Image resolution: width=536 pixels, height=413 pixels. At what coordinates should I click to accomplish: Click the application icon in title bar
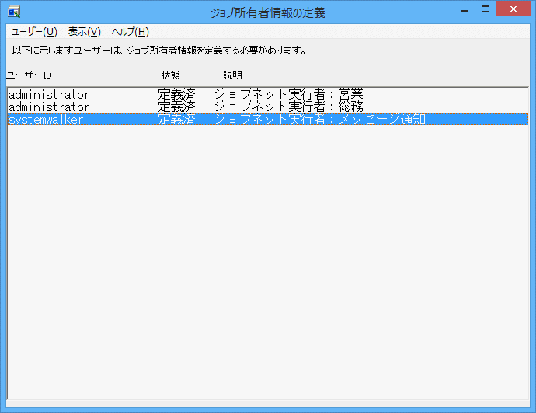[13, 12]
